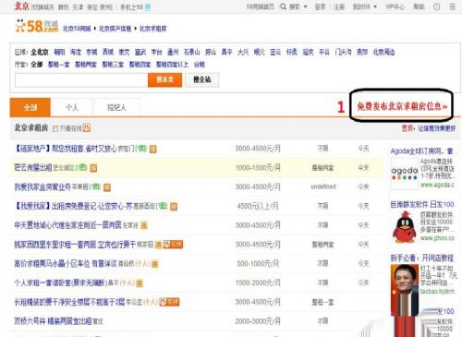Viewport: 462px width, 337px height.
Task: Click badge icon on 链家地产 listing row
Action: 153,149
